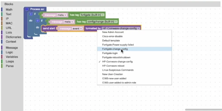Pick O365-user-added-to-admin-role template

[134, 83]
